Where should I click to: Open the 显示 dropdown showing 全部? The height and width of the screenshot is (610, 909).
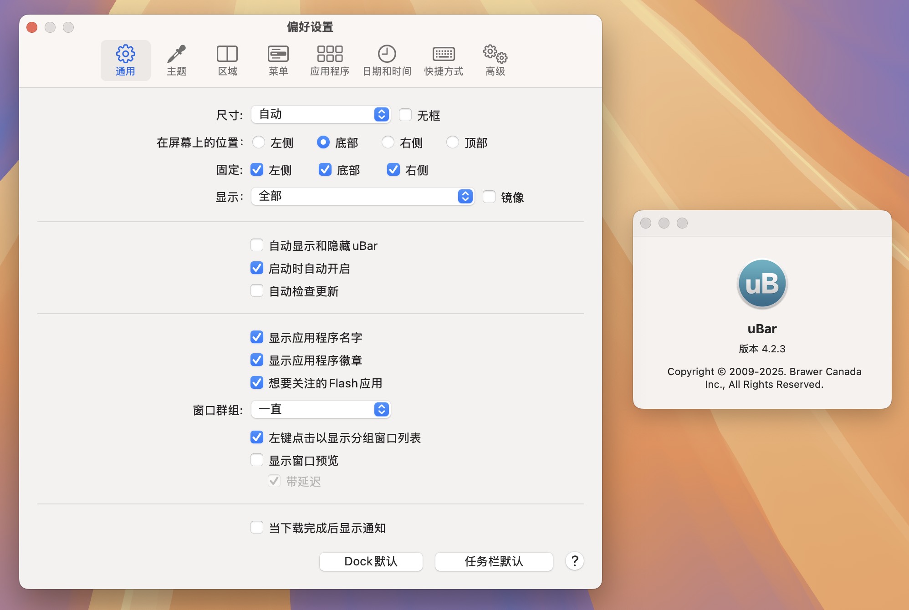pyautogui.click(x=362, y=197)
